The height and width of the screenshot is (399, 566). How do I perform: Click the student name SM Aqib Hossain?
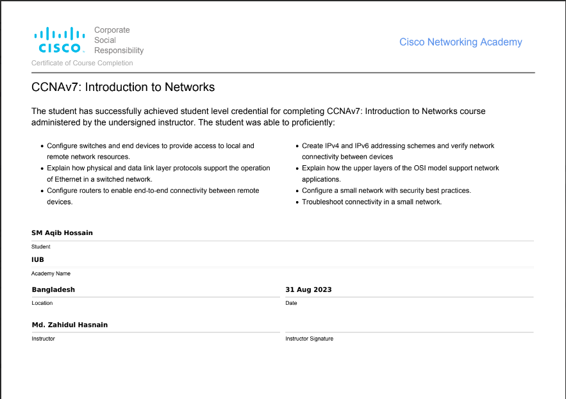click(62, 233)
